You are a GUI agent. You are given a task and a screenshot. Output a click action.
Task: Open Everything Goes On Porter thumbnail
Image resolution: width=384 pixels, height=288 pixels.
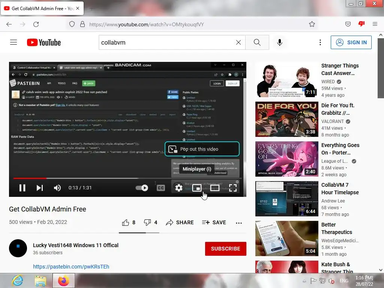(287, 159)
